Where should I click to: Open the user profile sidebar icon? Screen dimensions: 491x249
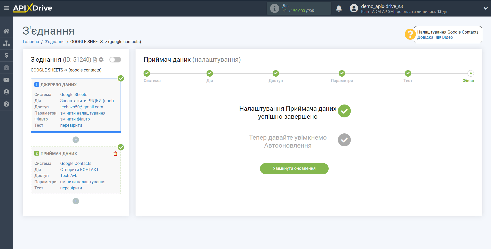(x=6, y=92)
